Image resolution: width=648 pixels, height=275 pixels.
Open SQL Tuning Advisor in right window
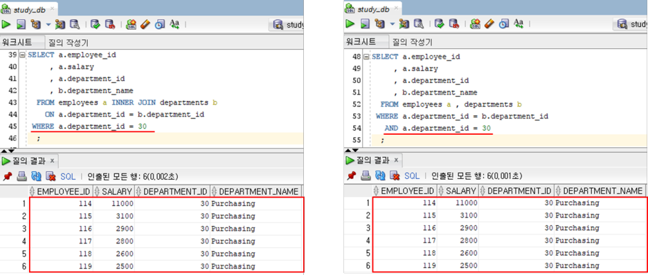click(419, 24)
